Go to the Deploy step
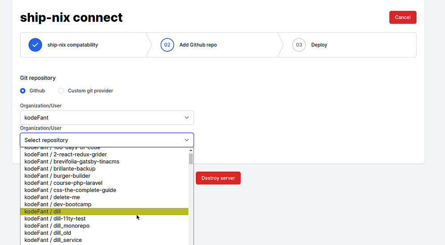The height and width of the screenshot is (245, 445). 319,45
